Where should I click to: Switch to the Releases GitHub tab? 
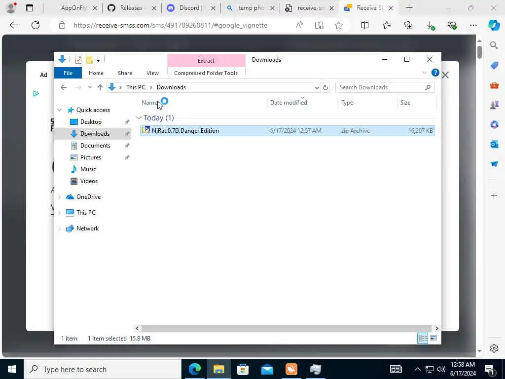point(131,8)
